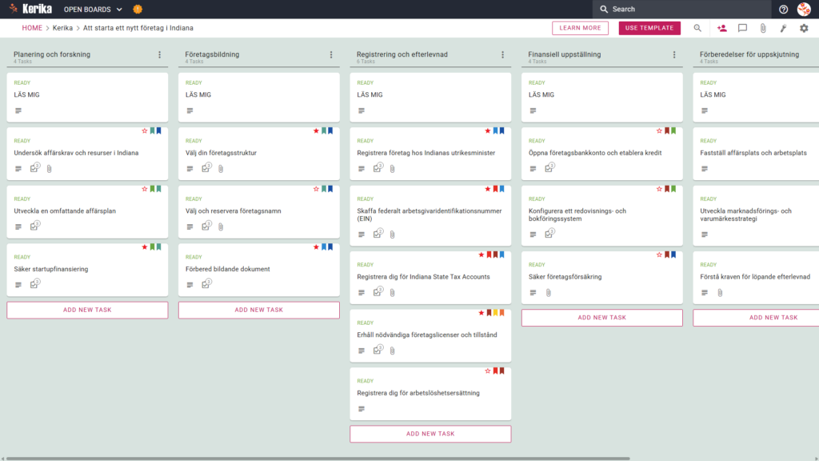
Task: Click blue tag on Undersök affärskrav card
Action: click(x=159, y=130)
